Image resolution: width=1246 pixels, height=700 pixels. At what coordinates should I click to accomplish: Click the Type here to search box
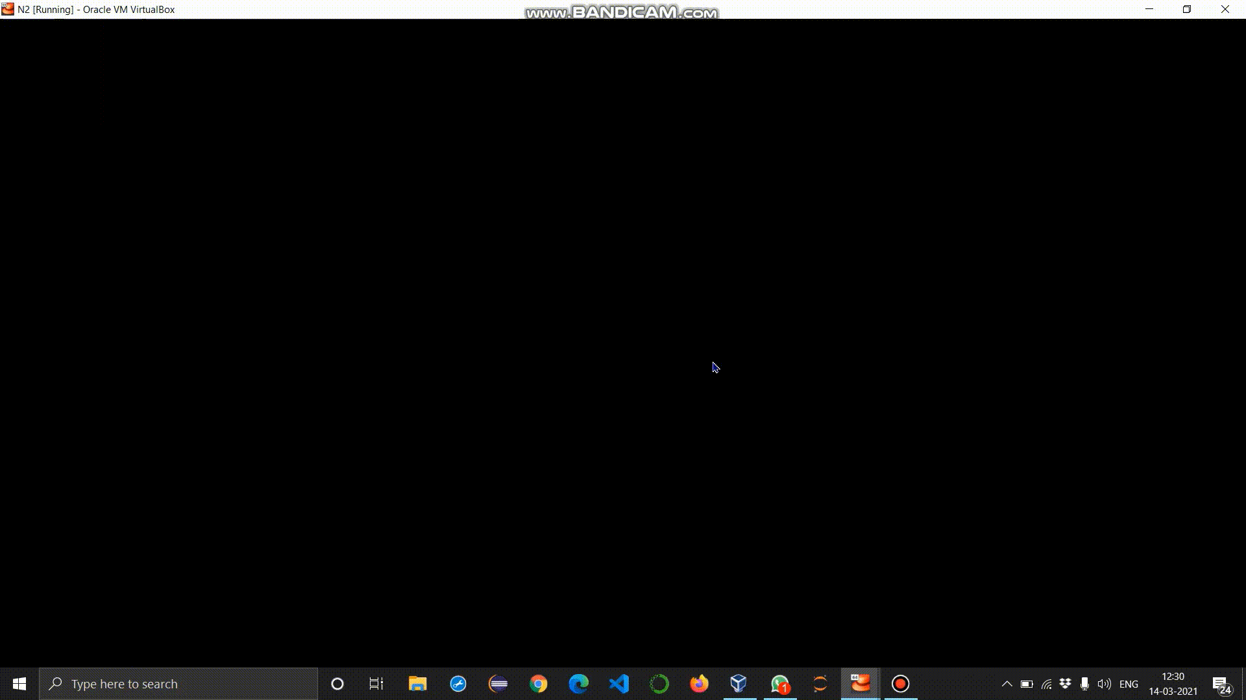coord(178,684)
